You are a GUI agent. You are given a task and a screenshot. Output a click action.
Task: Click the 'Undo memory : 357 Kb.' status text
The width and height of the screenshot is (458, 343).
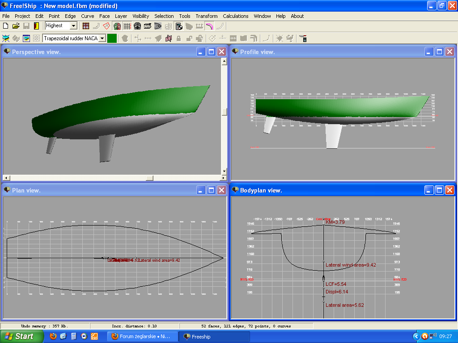(44, 326)
